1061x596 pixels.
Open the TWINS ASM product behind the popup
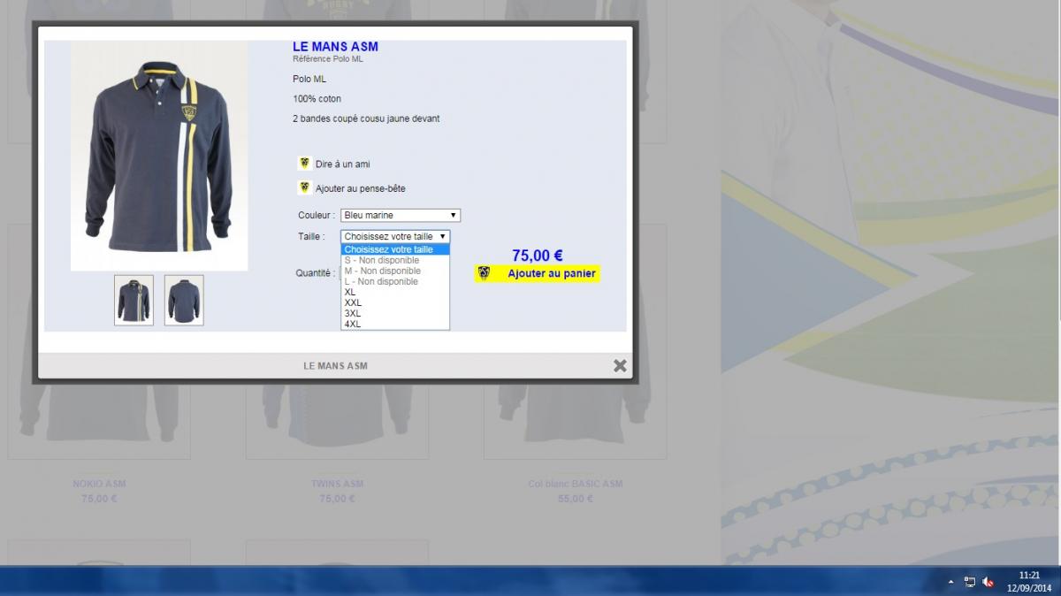point(337,484)
